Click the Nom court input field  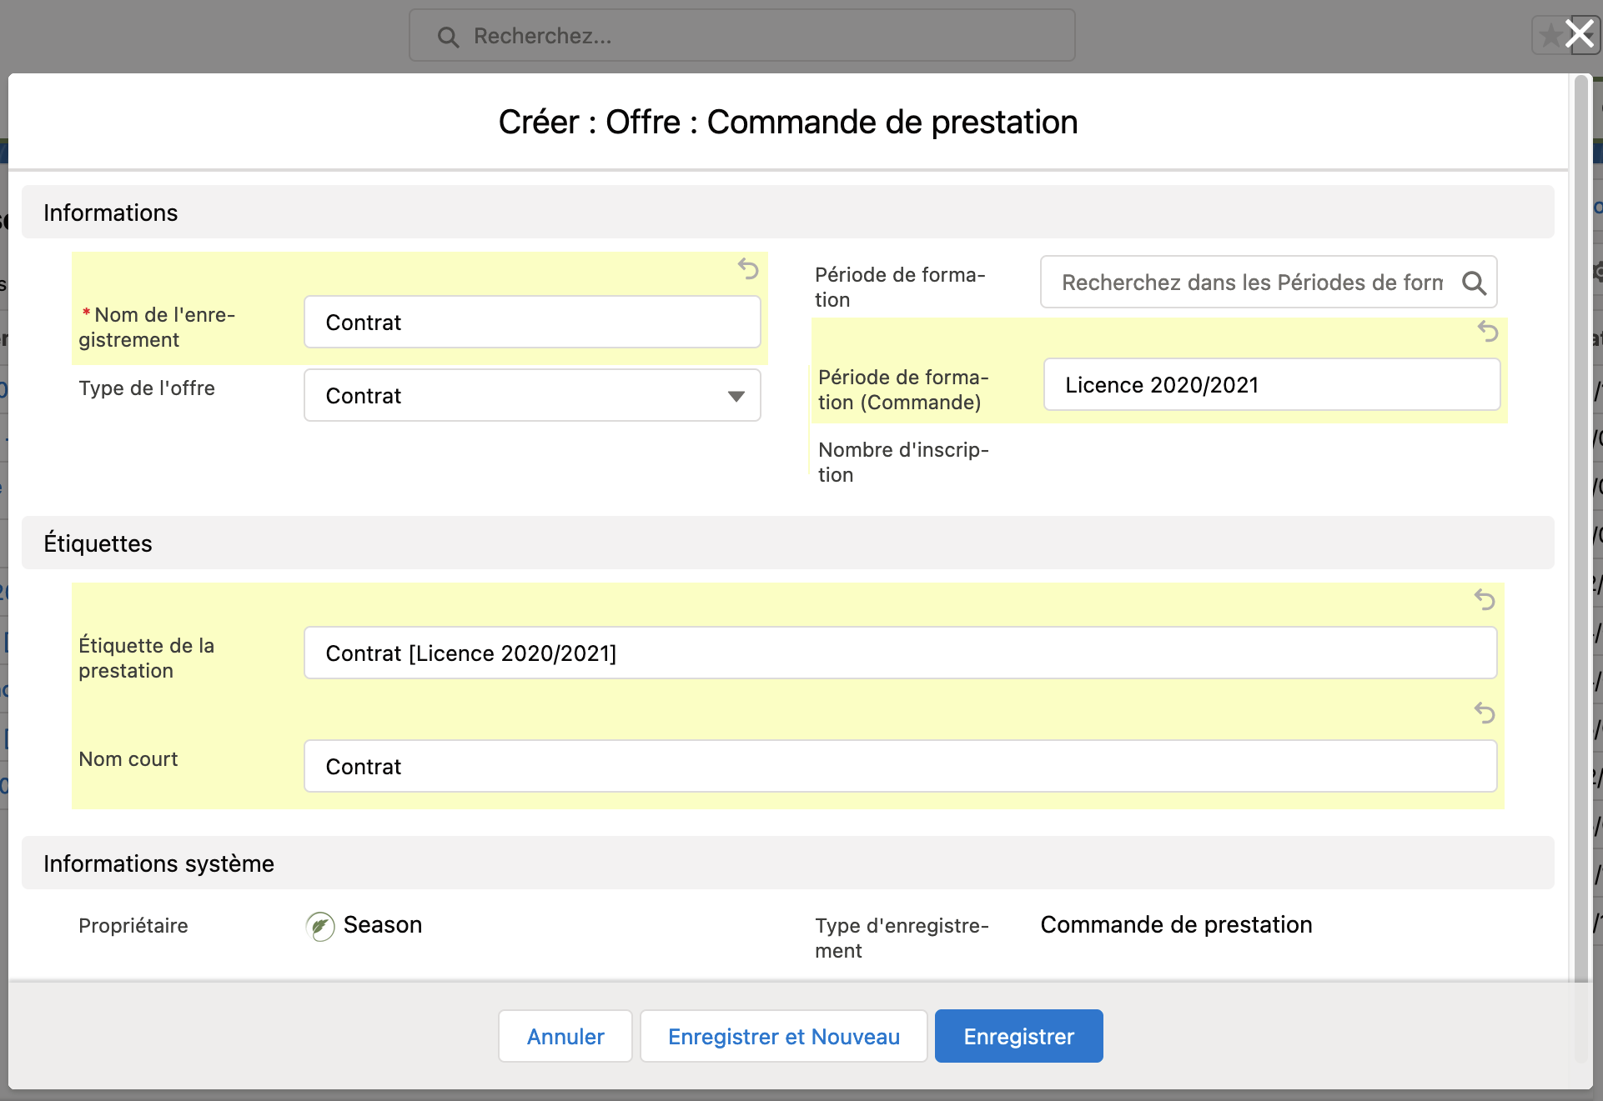pos(899,767)
